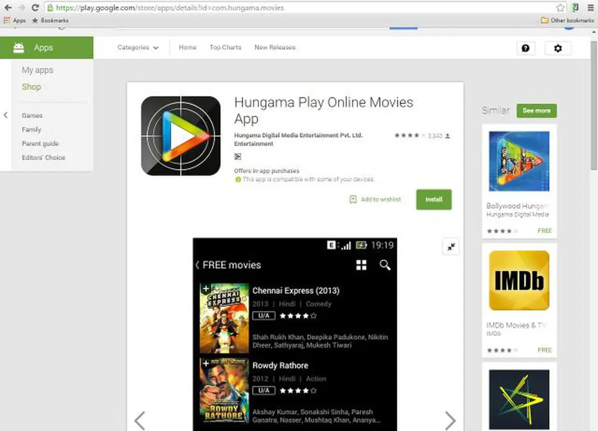
Task: Open the Help question mark icon
Action: (525, 48)
